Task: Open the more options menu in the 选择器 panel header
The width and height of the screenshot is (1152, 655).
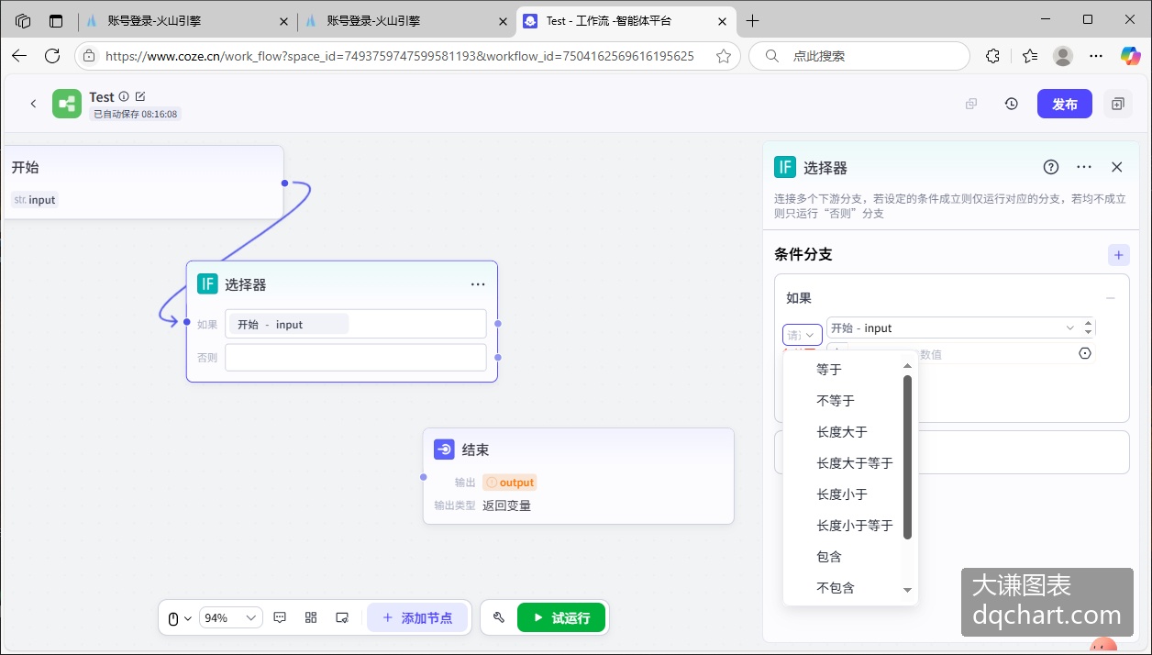Action: [x=1084, y=167]
